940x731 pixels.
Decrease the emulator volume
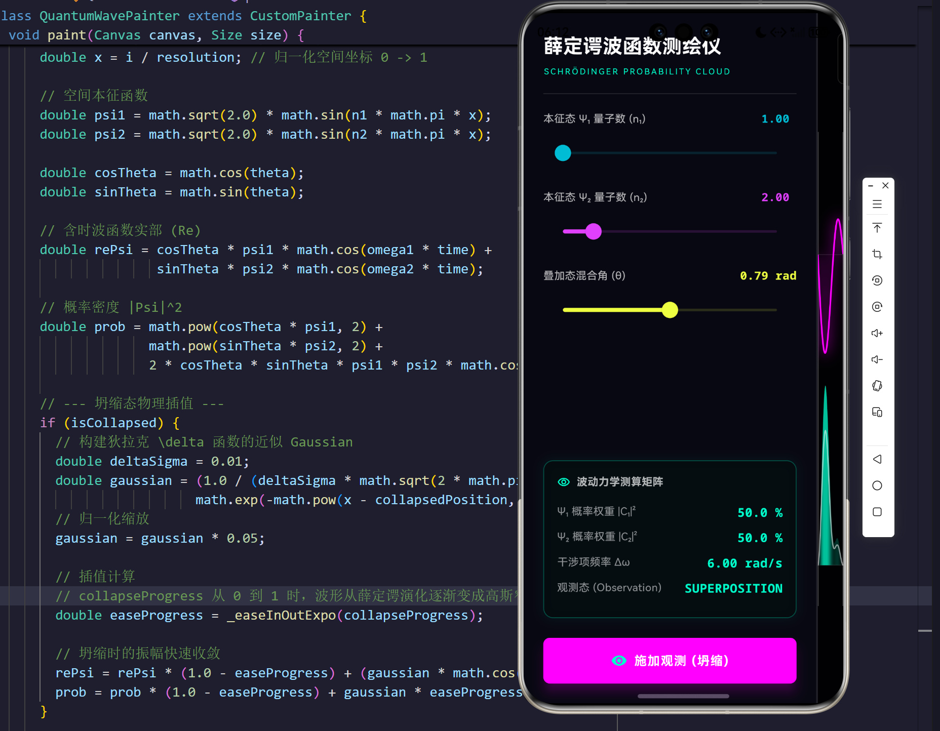[878, 359]
